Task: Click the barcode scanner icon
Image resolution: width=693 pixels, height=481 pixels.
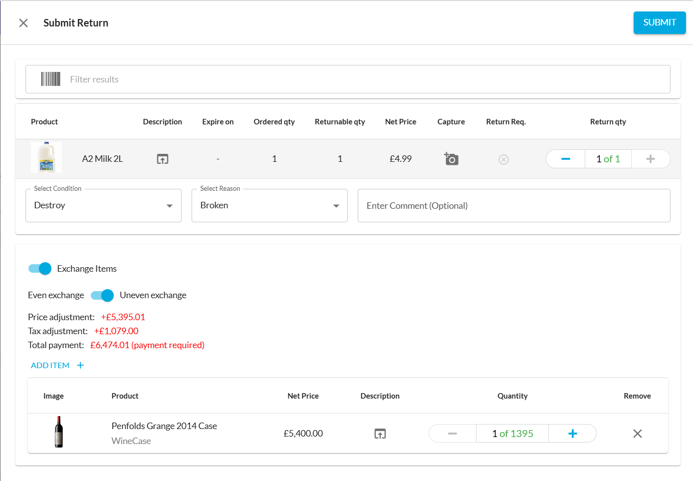Action: tap(50, 79)
